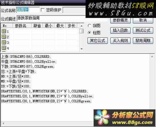Choose the 饼图 radio option
This screenshot has width=156, height=127.
pyautogui.click(x=90, y=26)
